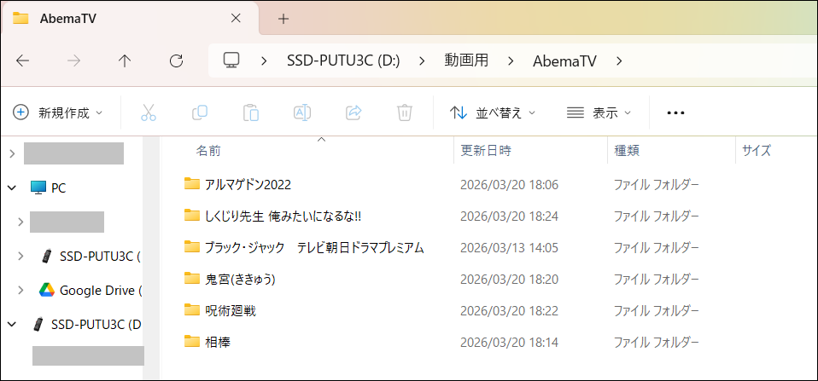Viewport: 818px width, 381px height.
Task: Open the 並べ替え sort dropdown
Action: pyautogui.click(x=493, y=113)
